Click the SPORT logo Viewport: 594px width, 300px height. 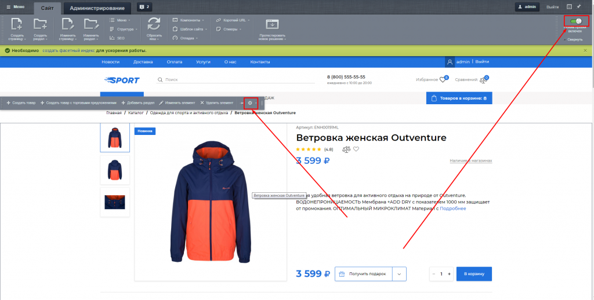(122, 80)
